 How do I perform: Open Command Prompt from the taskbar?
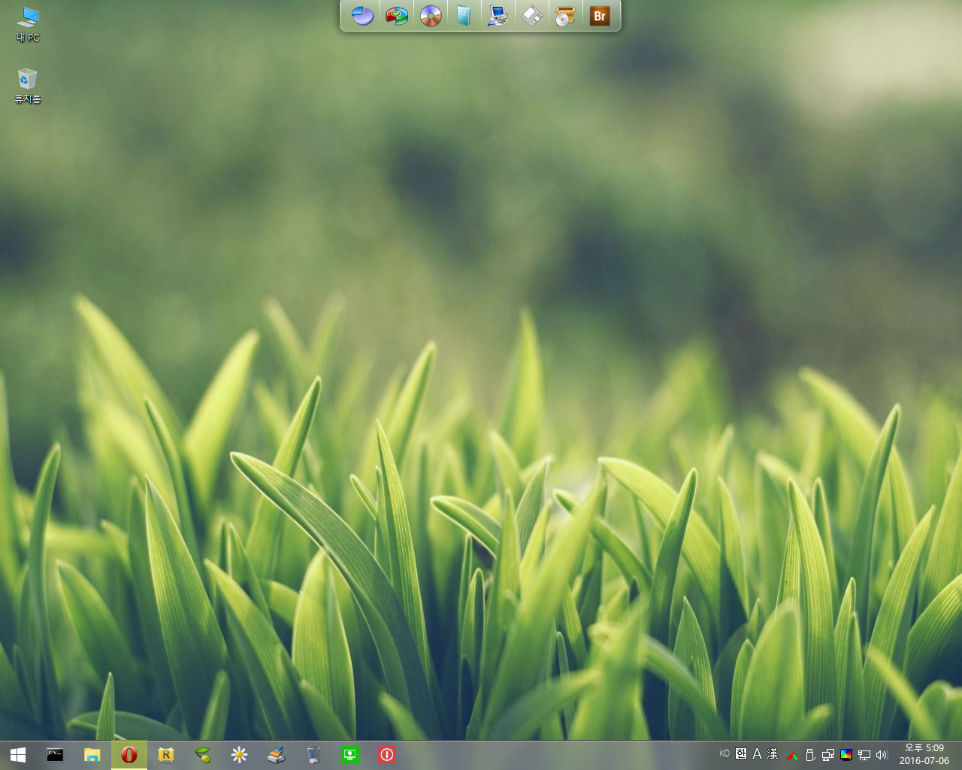point(55,755)
